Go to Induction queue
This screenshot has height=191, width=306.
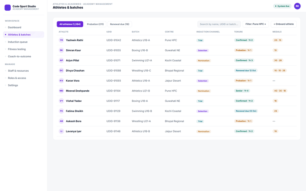pos(24,42)
